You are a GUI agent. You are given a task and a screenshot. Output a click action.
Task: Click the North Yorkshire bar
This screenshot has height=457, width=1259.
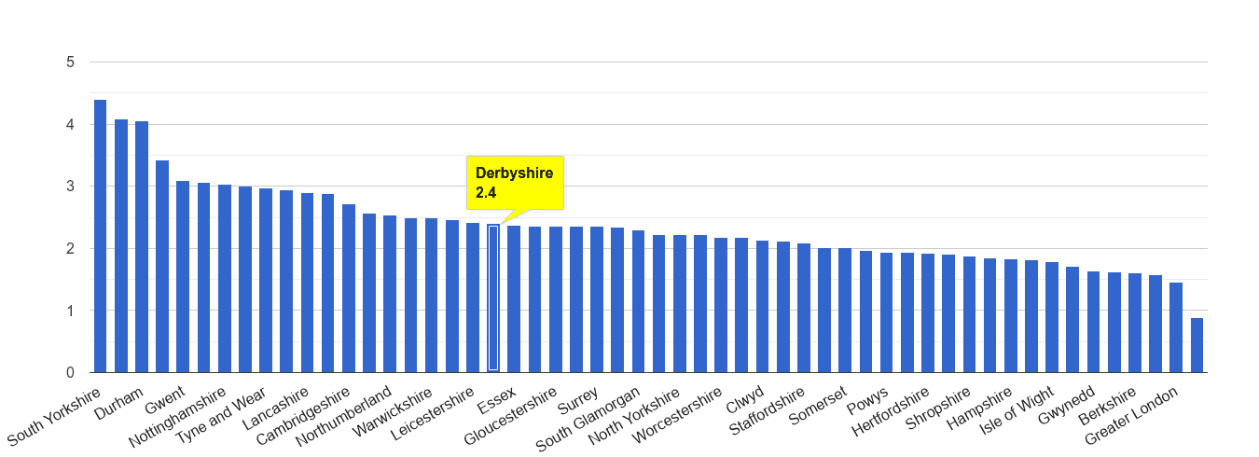coord(679,304)
